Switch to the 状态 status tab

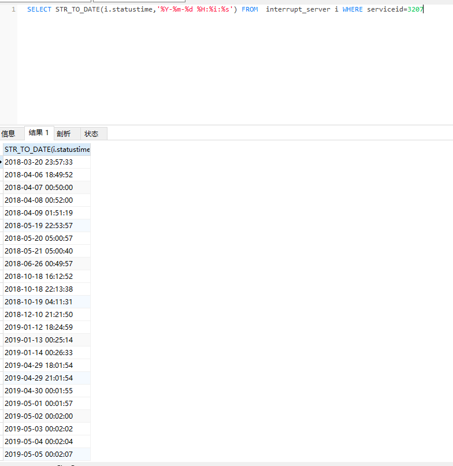click(91, 133)
